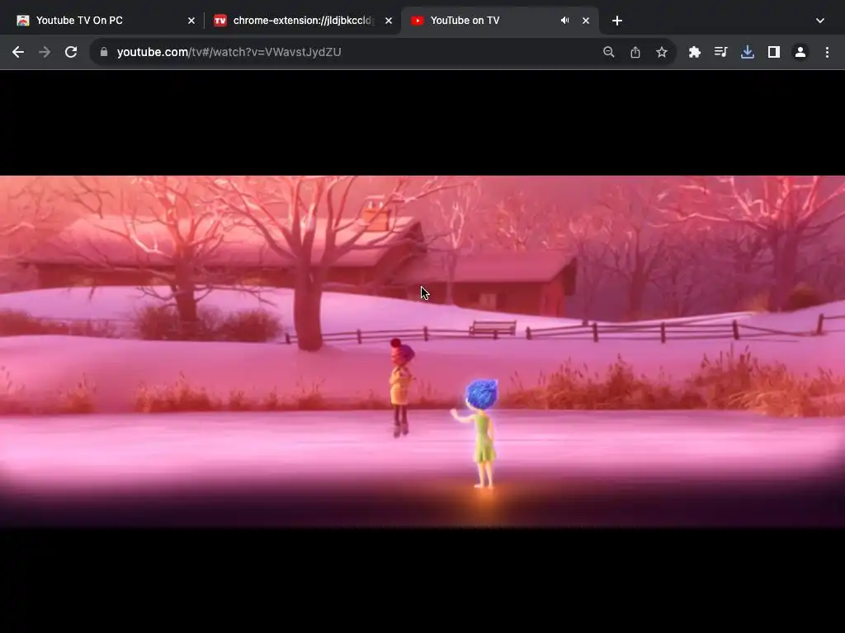Image resolution: width=845 pixels, height=633 pixels.
Task: Close the Youtube TV On PC tab
Action: pyautogui.click(x=191, y=21)
